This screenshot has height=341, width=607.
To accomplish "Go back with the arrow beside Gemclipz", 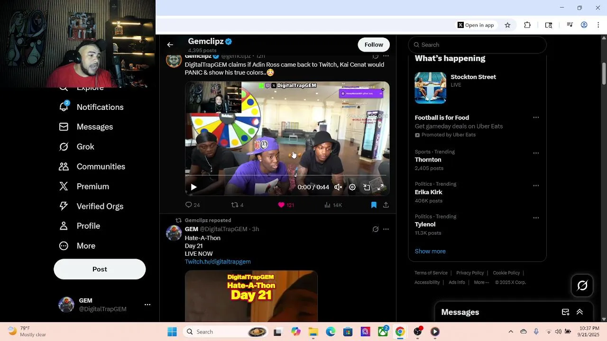I will [170, 45].
